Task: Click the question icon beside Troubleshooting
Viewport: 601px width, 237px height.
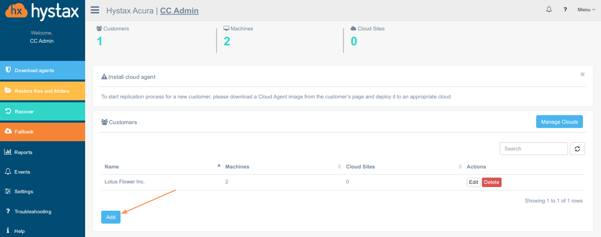Action: 8,211
